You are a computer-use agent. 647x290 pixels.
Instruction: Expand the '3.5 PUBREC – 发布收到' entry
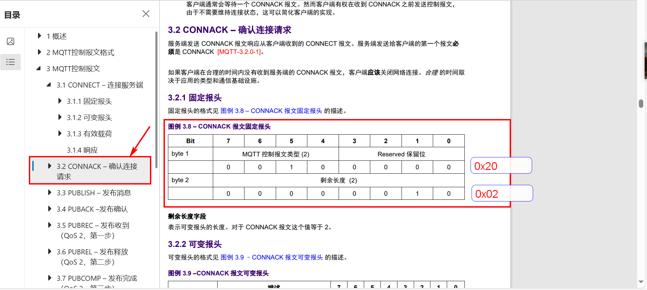(x=50, y=225)
